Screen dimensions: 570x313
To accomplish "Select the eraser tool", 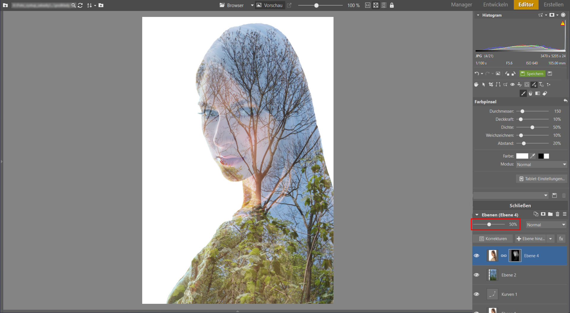I will pos(545,93).
